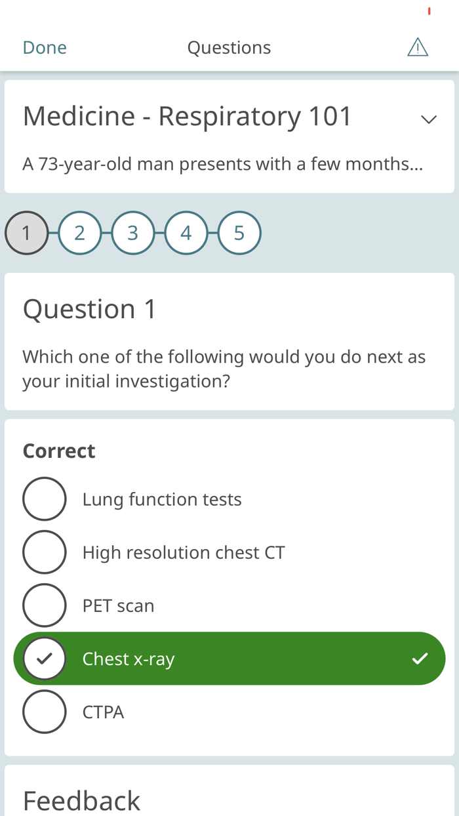Collapse the Medicine - Respiratory 101 card

pyautogui.click(x=428, y=118)
